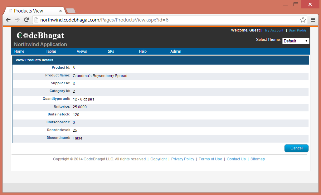Open a new browser tab
Viewport: 321px width, 195px height.
point(71,11)
